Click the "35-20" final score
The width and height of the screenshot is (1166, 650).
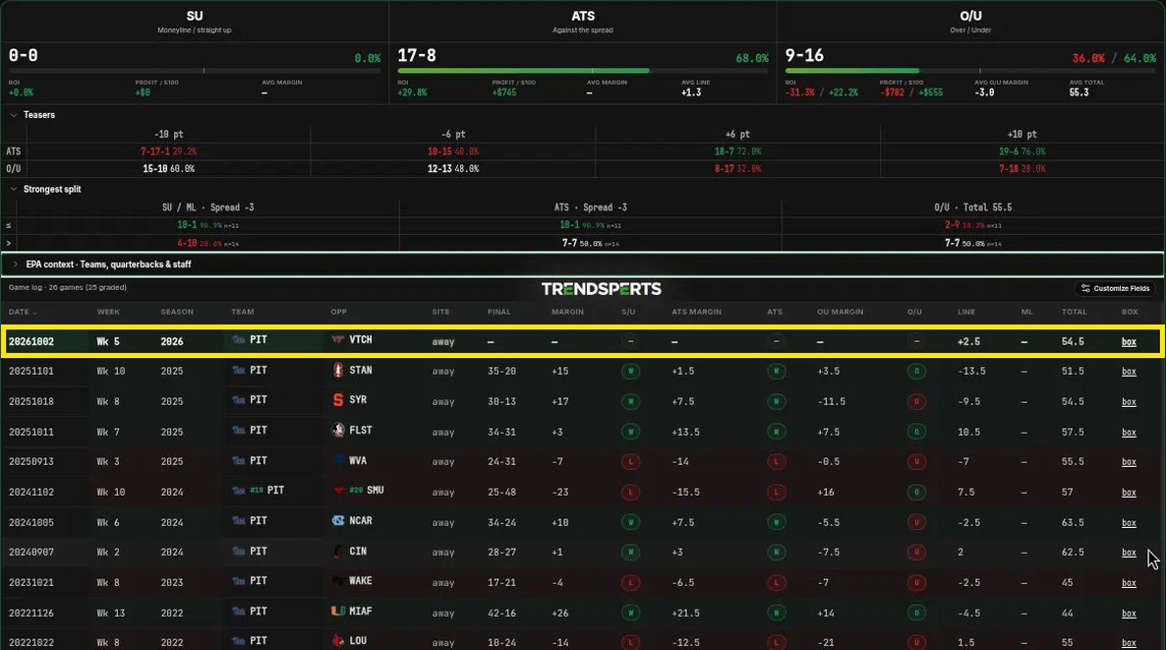(x=502, y=371)
